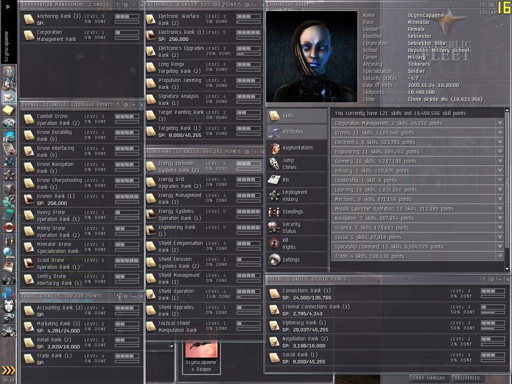
Task: Select the Bio section entry
Action: point(297,179)
